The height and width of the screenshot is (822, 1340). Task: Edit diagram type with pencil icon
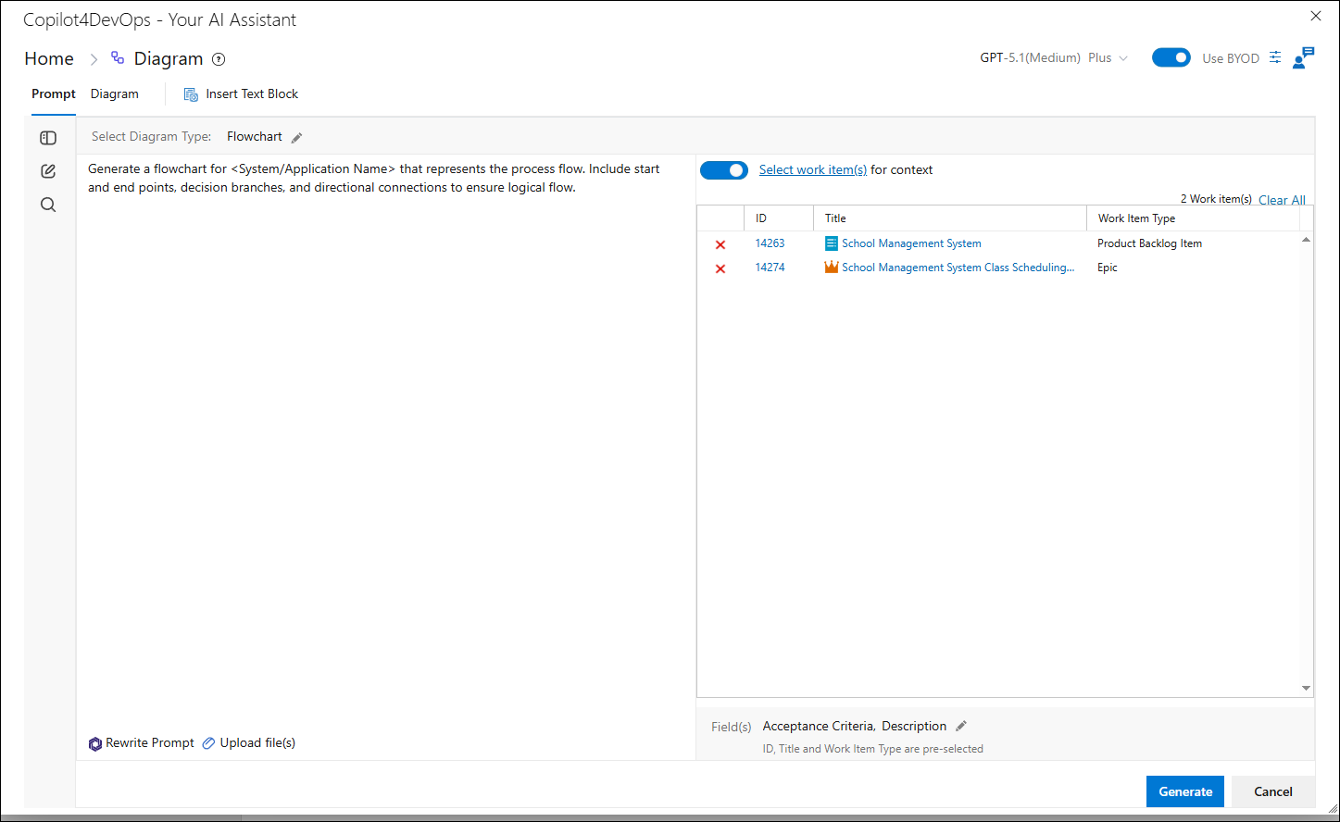[x=297, y=138]
